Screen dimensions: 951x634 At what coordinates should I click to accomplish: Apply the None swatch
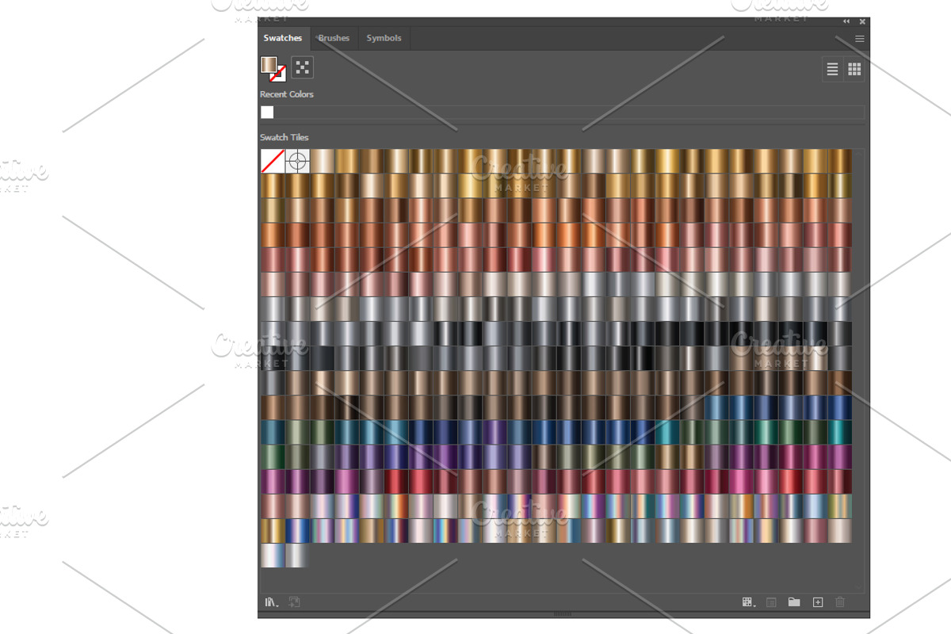(273, 161)
